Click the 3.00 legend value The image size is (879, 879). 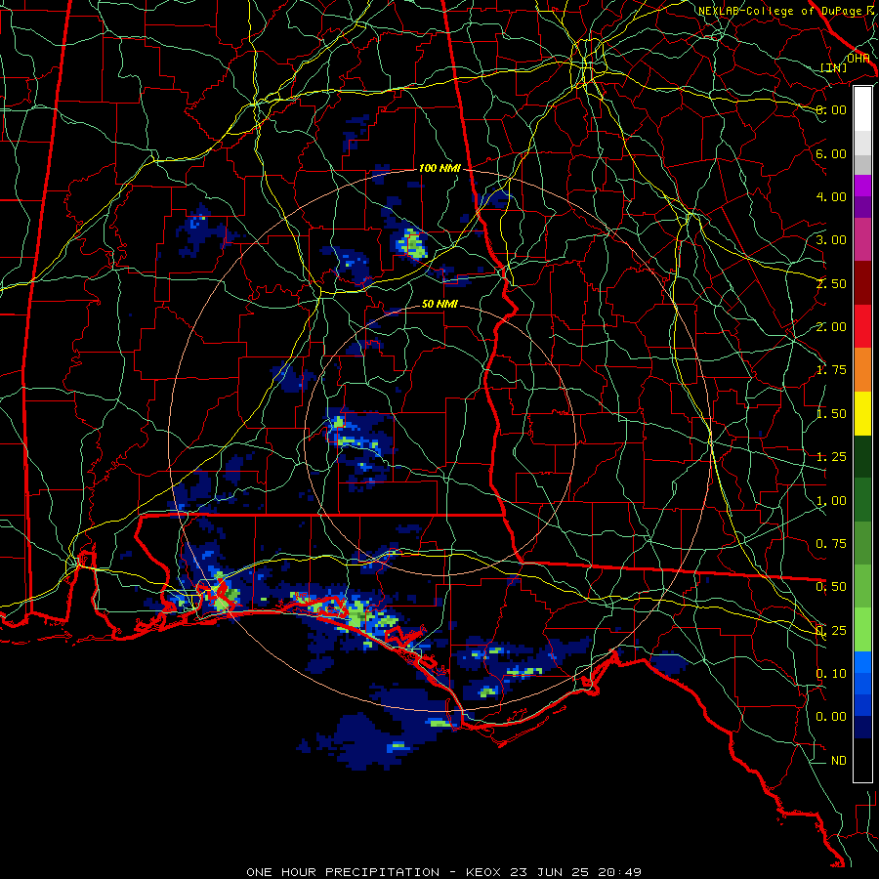coord(831,240)
